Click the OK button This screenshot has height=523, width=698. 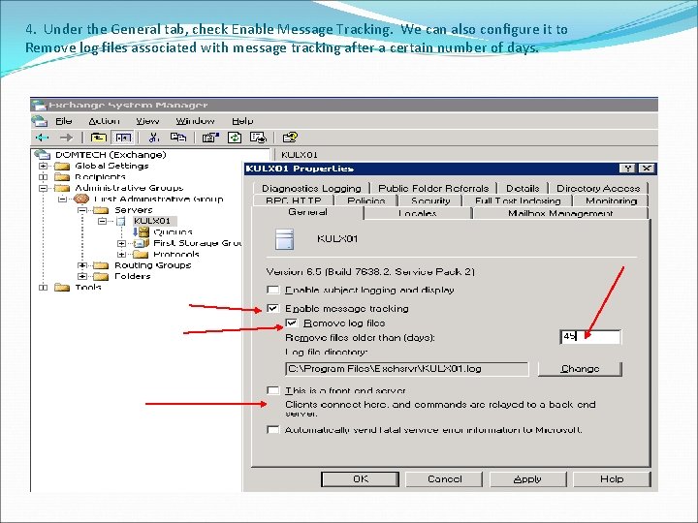[x=360, y=479]
